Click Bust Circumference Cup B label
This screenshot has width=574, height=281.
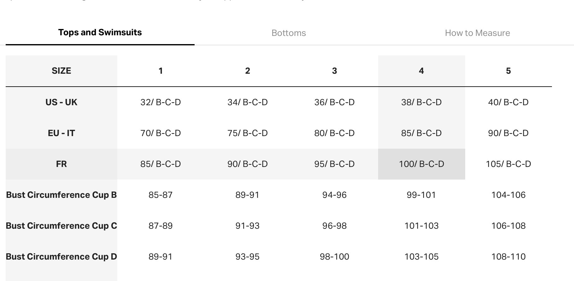[x=61, y=195]
